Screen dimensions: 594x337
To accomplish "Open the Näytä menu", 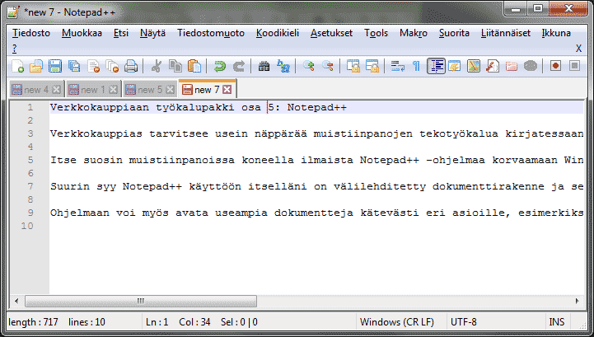I will pyautogui.click(x=152, y=33).
